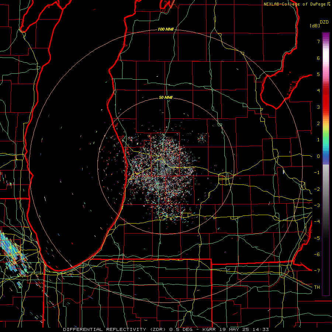Click the 1 value on color scale
Screen dimensions: 332x332
point(318,140)
